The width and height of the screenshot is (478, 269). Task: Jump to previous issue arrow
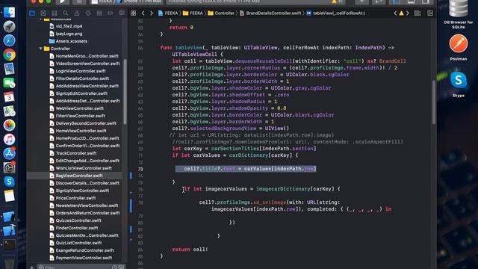[x=395, y=13]
